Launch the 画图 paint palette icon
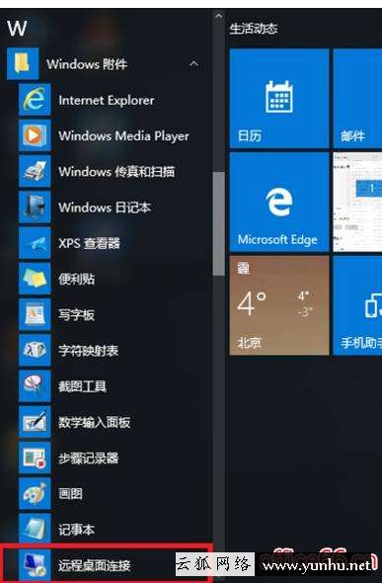 pos(35,493)
